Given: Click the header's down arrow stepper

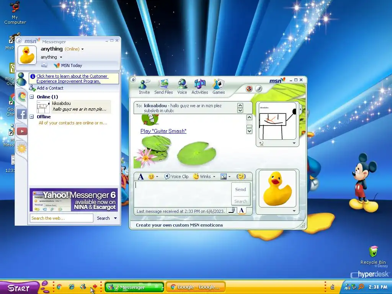Looking at the screenshot, I should tap(240, 111).
